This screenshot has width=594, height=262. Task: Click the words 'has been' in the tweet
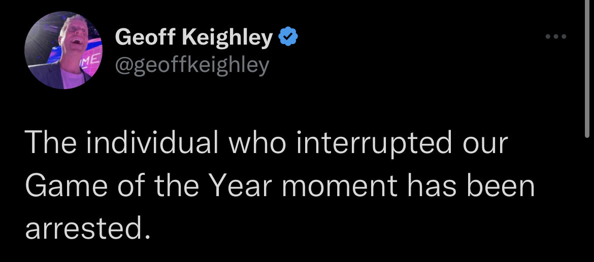point(470,185)
